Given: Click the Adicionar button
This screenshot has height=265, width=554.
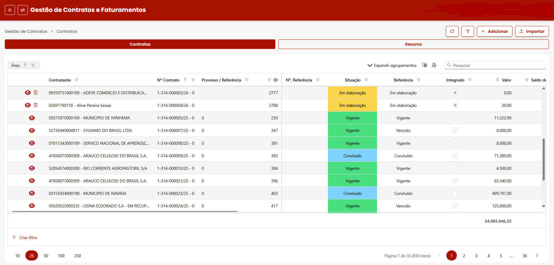Looking at the screenshot, I should pos(494,31).
